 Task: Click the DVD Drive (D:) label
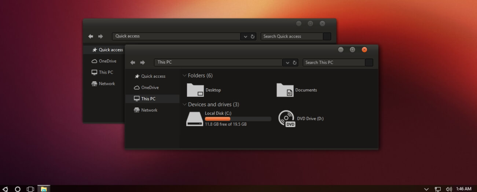coord(310,119)
